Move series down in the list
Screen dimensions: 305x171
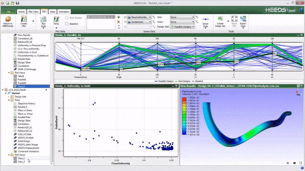tap(119, 28)
